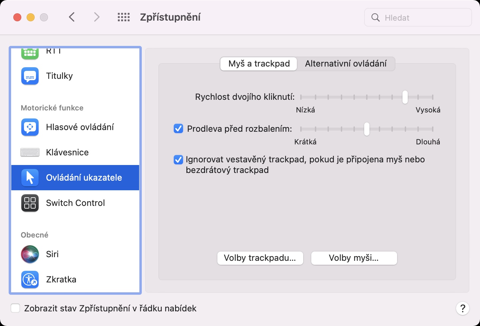Show all preferences grid icon
This screenshot has height=326, width=480.
pyautogui.click(x=123, y=17)
